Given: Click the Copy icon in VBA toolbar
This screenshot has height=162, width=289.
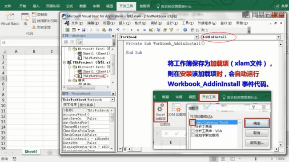Looking at the screenshot, I should pyautogui.click(x=97, y=30).
